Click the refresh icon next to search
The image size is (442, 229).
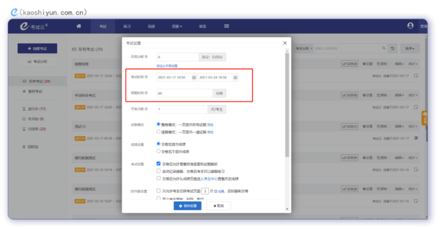[393, 48]
